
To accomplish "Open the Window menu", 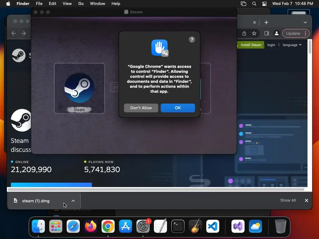I will [x=98, y=3].
